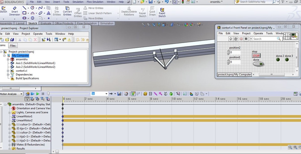Switch to Files tab in Project Explorer

click(x=13, y=45)
